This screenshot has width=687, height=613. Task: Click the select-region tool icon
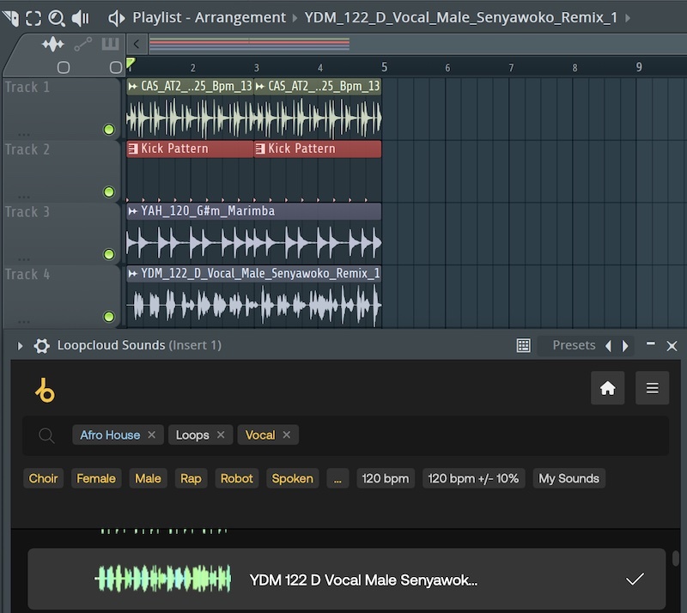click(x=33, y=17)
